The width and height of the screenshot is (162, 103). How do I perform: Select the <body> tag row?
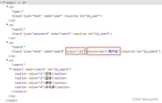pos(81,3)
